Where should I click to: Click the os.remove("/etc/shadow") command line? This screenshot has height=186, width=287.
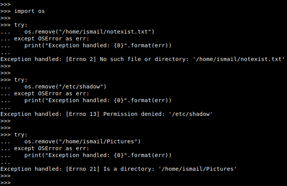point(65,87)
